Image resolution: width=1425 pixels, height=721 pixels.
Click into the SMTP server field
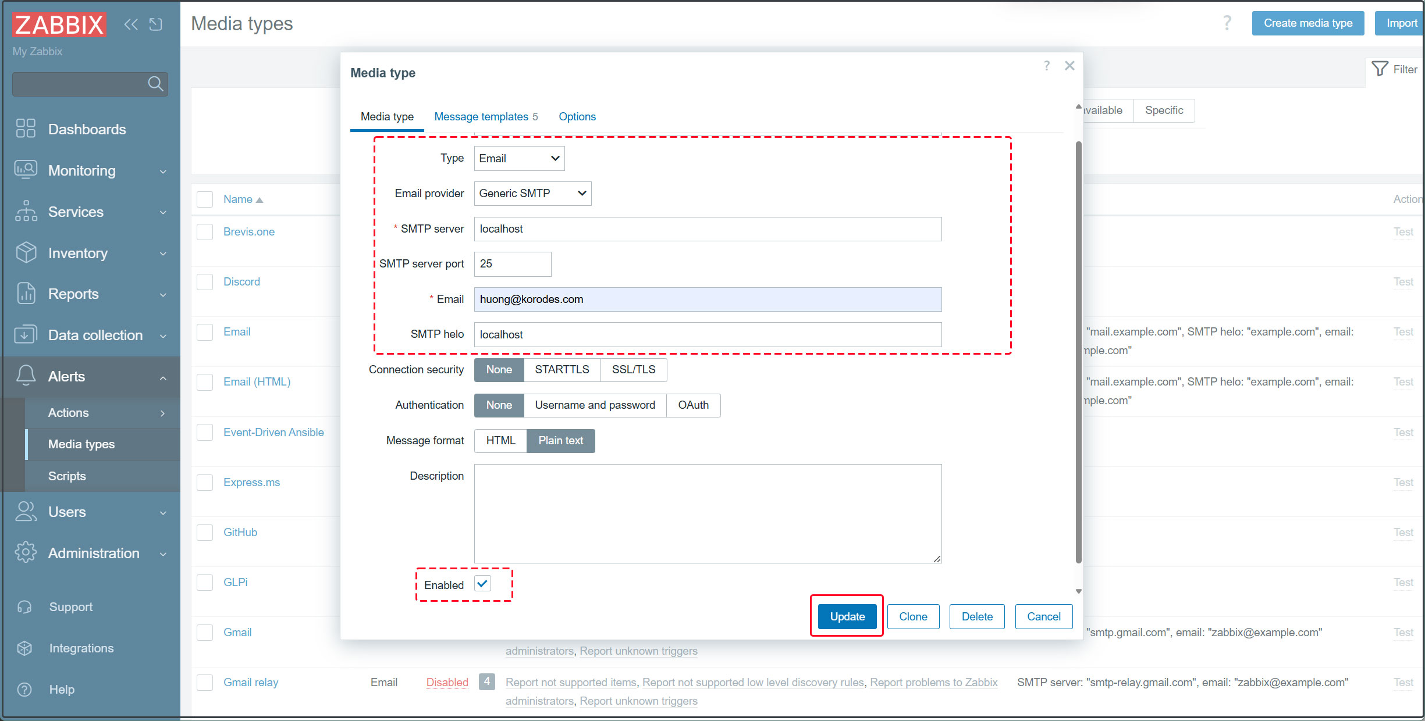point(707,229)
